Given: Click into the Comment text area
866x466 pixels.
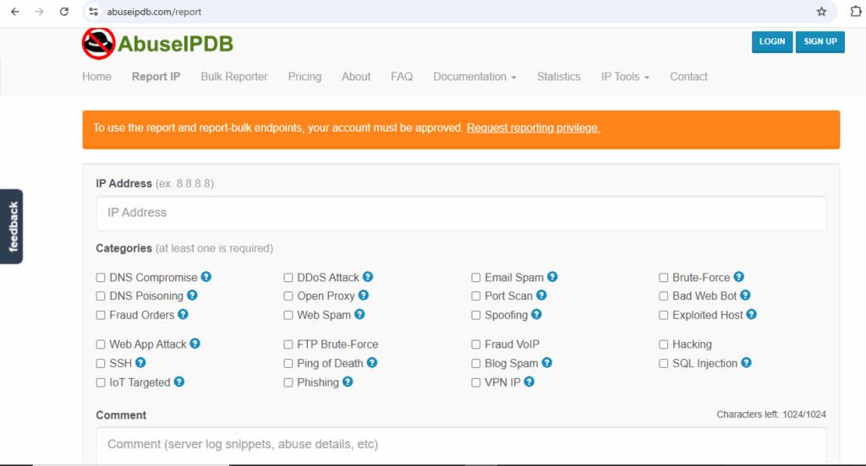Looking at the screenshot, I should coord(461,446).
